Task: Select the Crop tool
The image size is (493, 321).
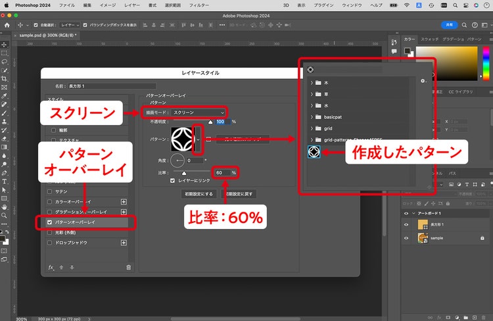Action: tap(4, 79)
